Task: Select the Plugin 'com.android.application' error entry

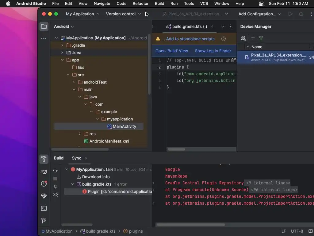Action: point(108,191)
